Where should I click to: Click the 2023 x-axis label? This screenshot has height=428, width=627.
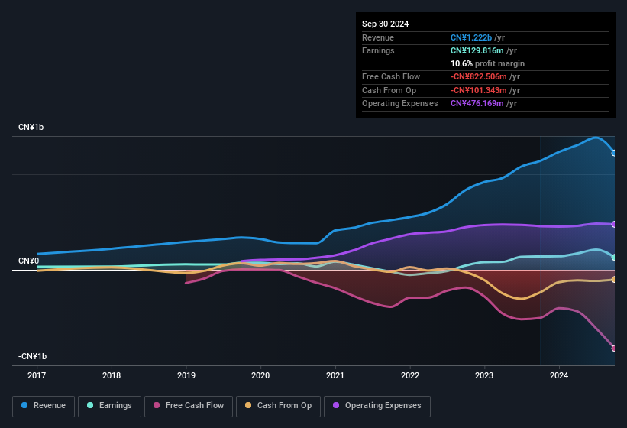coord(484,375)
